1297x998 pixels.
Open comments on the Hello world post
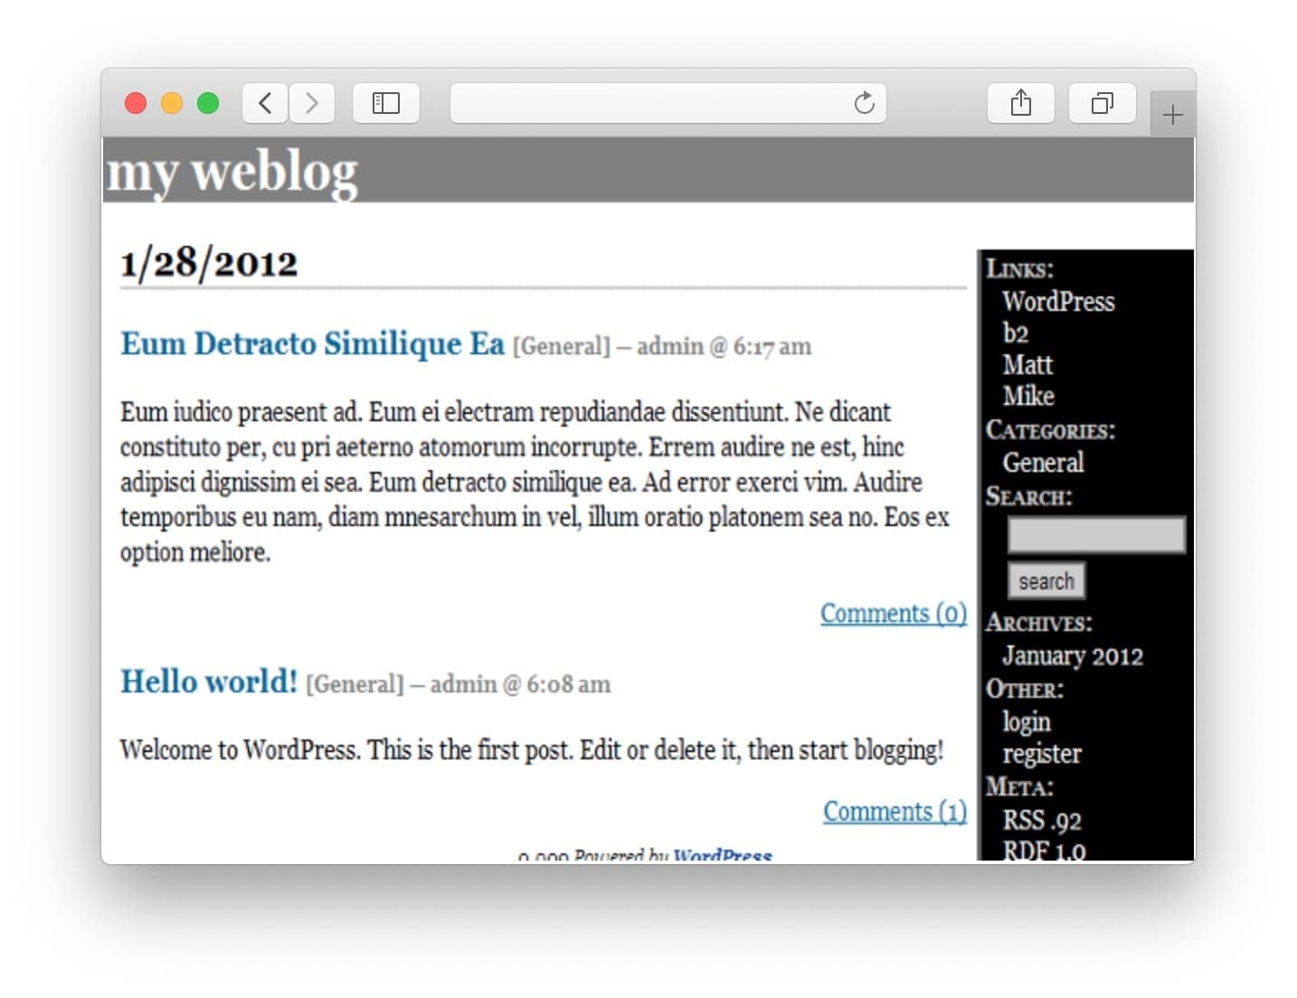tap(894, 811)
